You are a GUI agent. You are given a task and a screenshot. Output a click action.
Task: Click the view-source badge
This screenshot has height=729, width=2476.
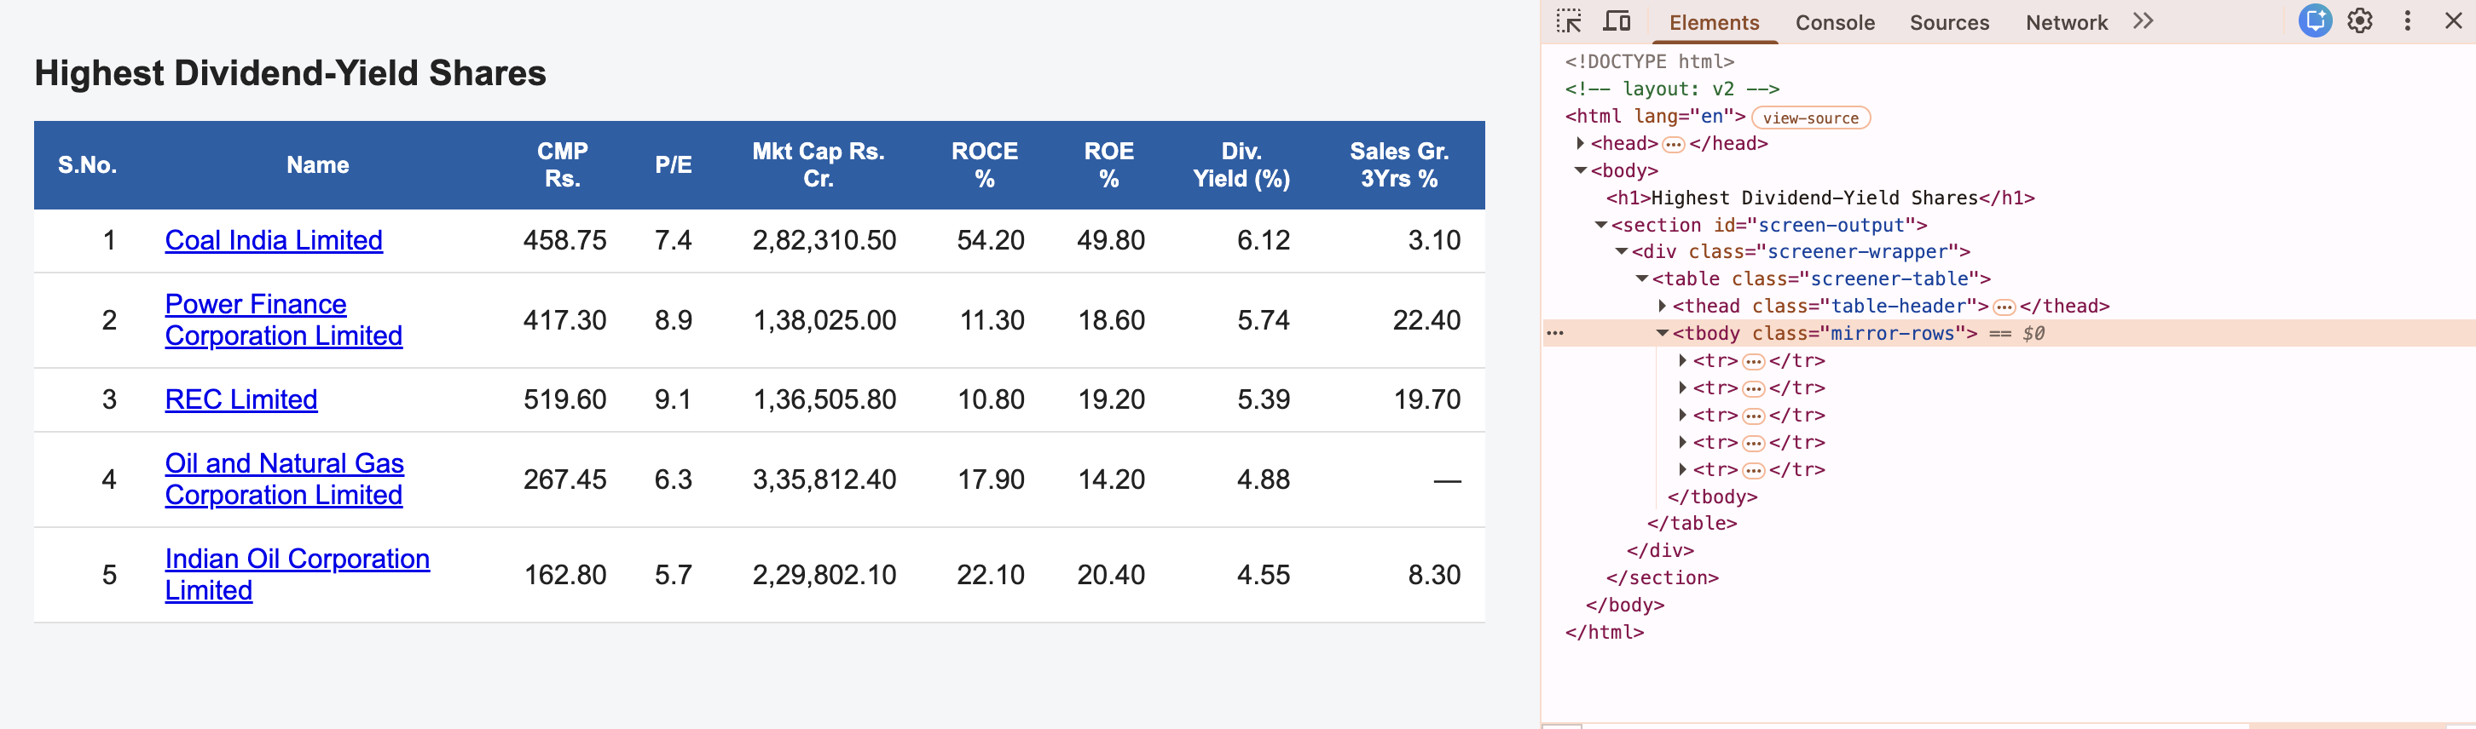tap(1810, 118)
